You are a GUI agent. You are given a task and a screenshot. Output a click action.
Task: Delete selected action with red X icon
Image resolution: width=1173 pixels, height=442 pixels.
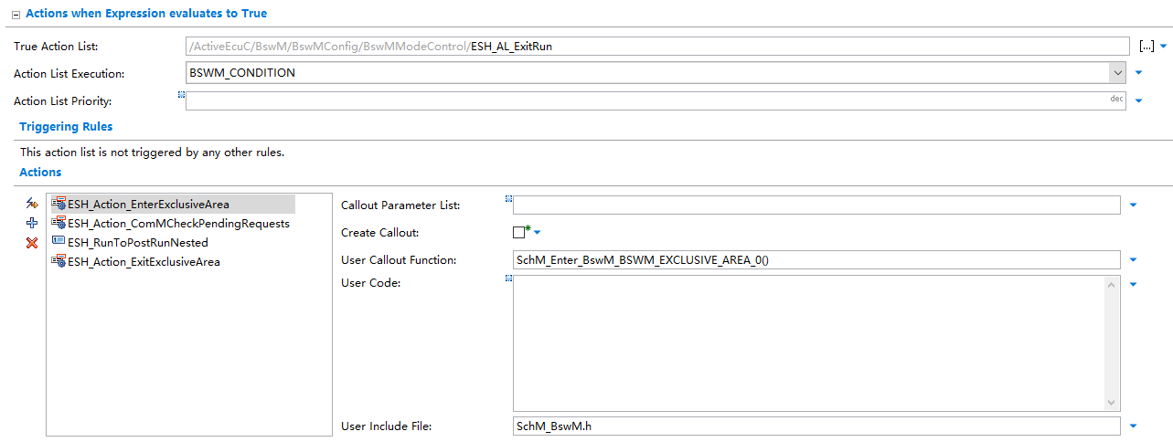coord(32,243)
